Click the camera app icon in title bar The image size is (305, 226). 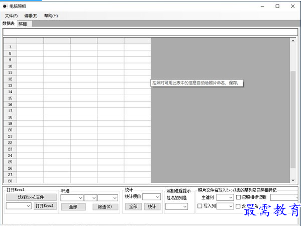(x=5, y=6)
